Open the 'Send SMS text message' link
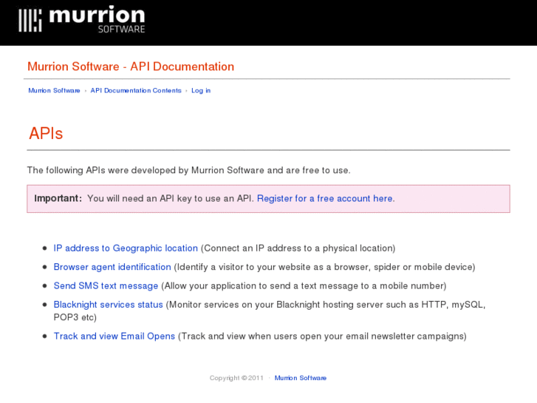 [x=106, y=286]
